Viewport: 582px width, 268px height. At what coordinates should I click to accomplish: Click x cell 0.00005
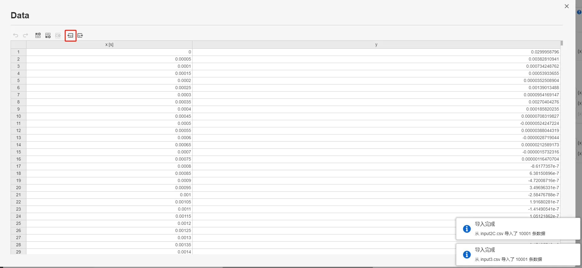pyautogui.click(x=109, y=59)
